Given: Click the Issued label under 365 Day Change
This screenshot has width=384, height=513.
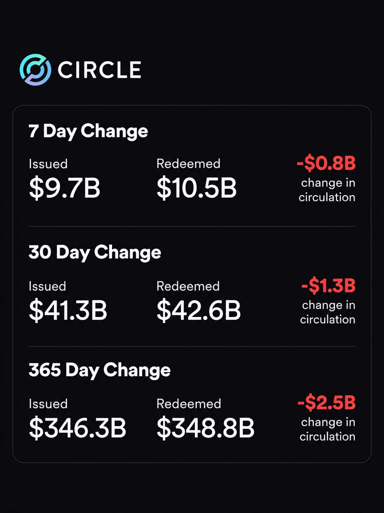Looking at the screenshot, I should coord(48,404).
